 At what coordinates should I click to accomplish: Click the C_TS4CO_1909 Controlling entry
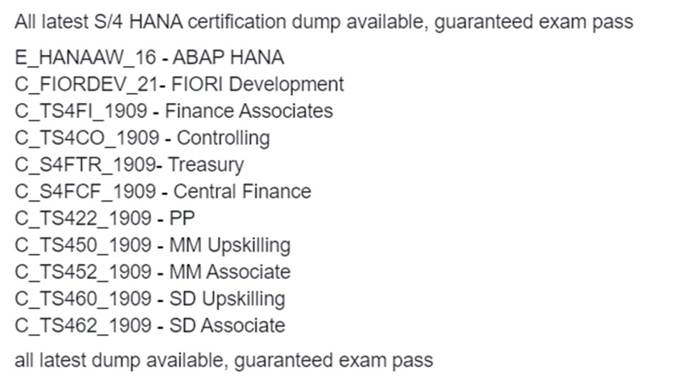click(x=142, y=138)
